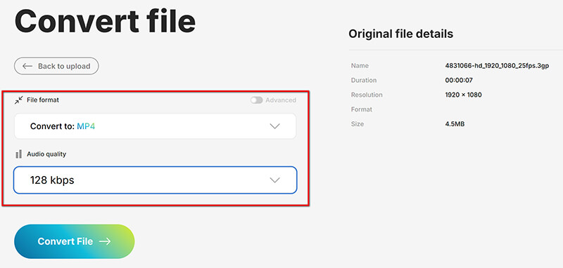Click the File format label
This screenshot has height=268, width=563.
43,100
